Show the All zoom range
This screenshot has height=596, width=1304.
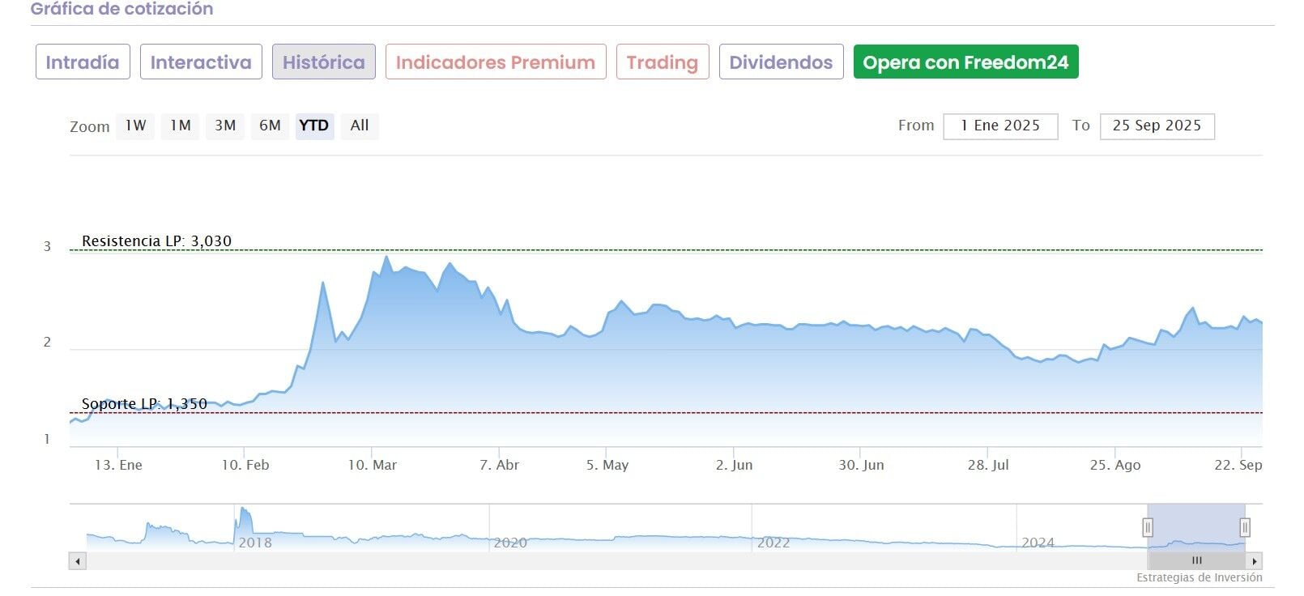pos(360,126)
